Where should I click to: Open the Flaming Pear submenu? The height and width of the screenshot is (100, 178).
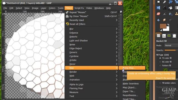coord(92,88)
